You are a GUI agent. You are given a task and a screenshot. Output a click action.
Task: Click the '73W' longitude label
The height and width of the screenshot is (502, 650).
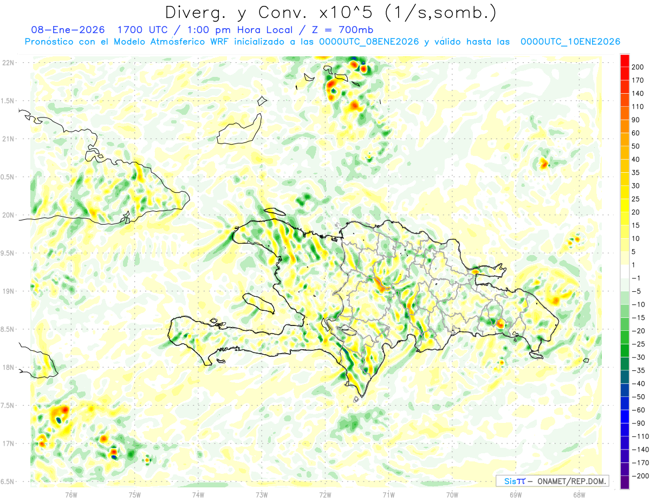pyautogui.click(x=262, y=495)
